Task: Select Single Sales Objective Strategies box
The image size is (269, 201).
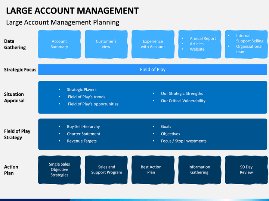Action: pos(59,170)
